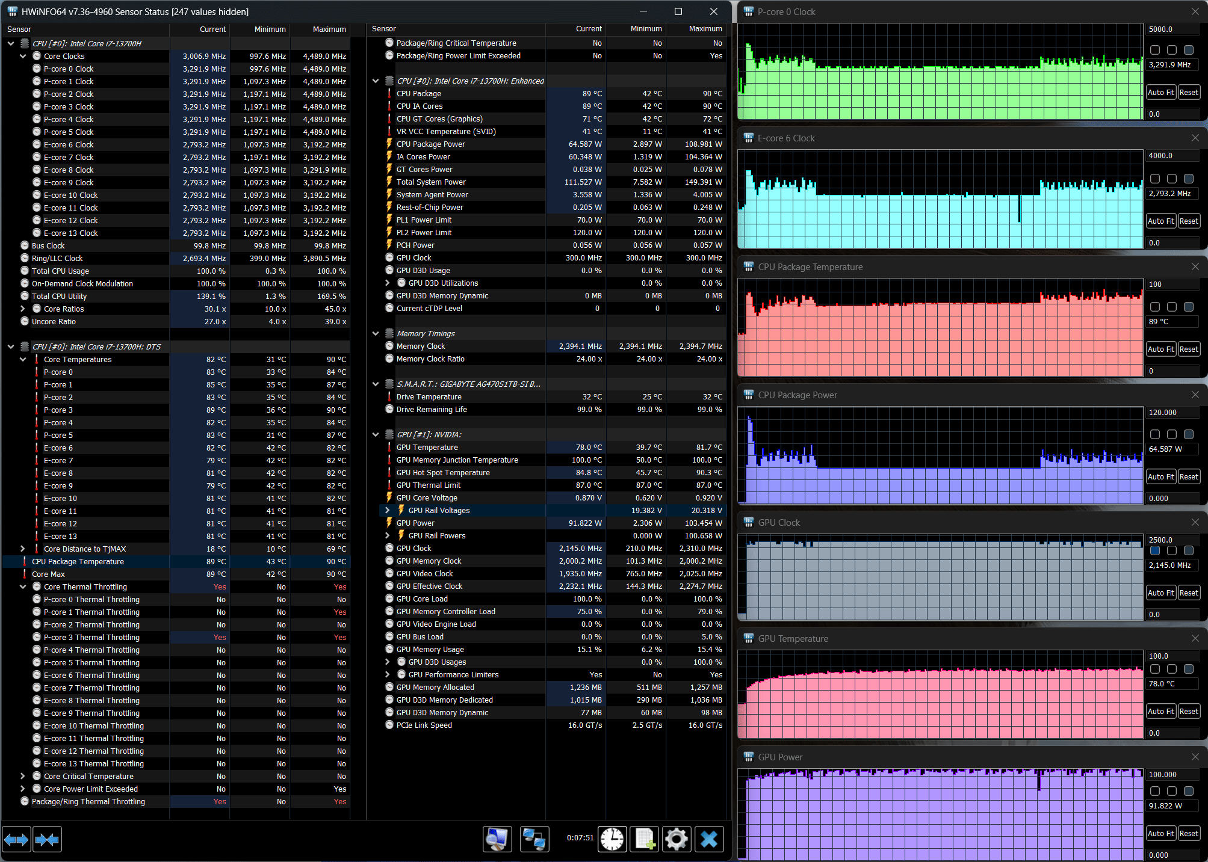Screen dimensions: 1208x862
Task: Collapse the Core Clocks tree group
Action: pos(23,56)
